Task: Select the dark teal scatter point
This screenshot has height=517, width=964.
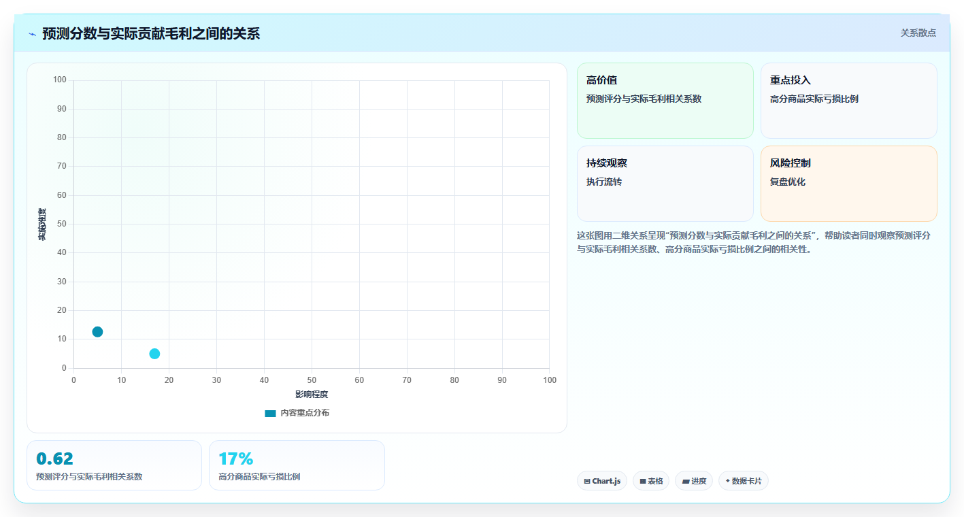Action: tap(97, 332)
